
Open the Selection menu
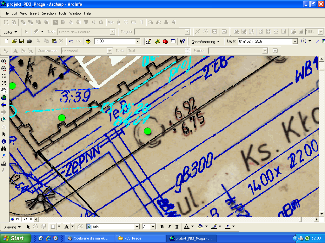pyautogui.click(x=49, y=13)
